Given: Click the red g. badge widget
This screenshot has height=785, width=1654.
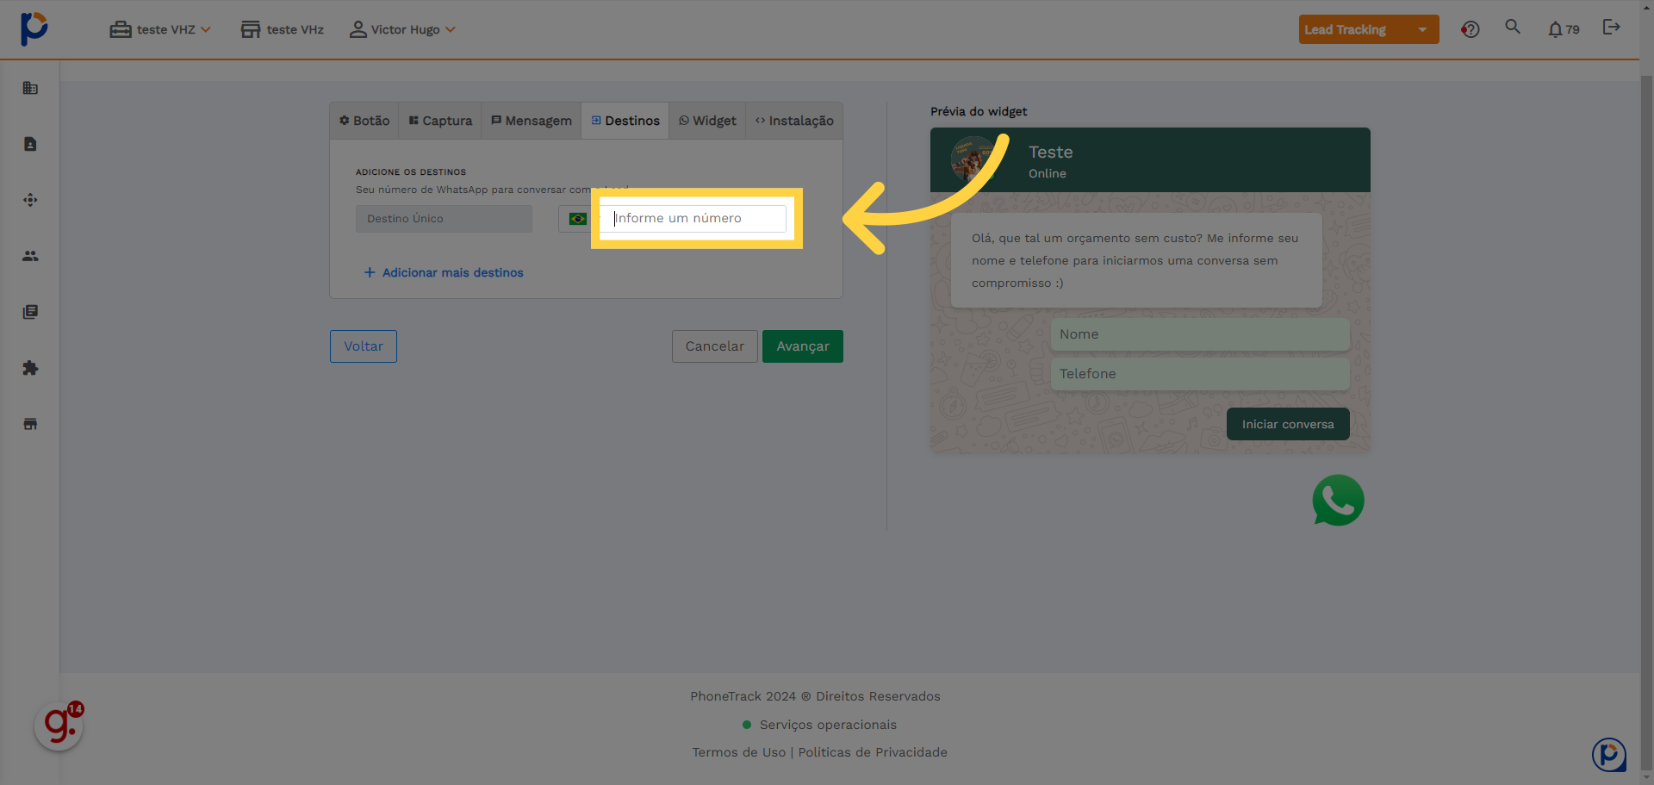Looking at the screenshot, I should coord(59,726).
